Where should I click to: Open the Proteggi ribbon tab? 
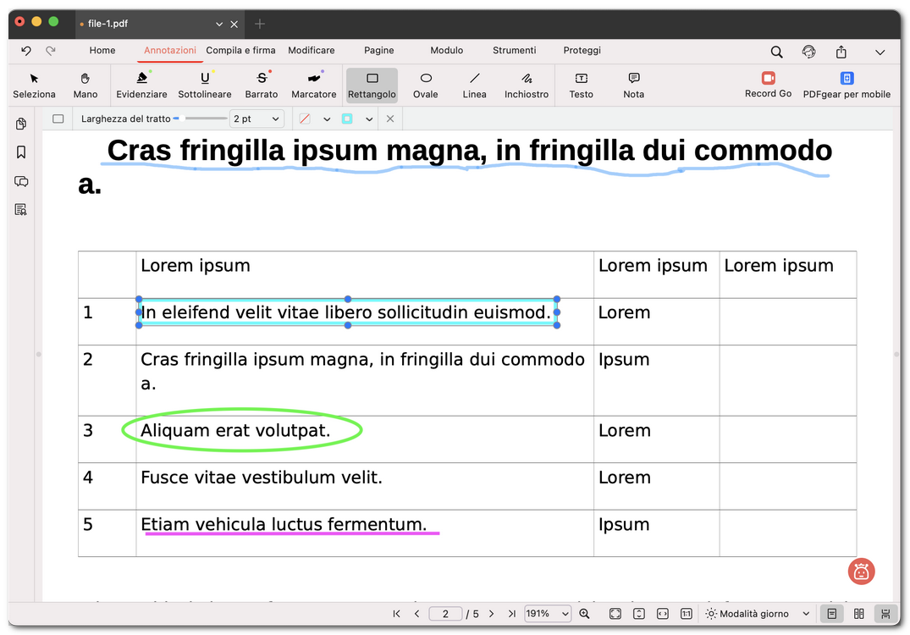coord(582,50)
